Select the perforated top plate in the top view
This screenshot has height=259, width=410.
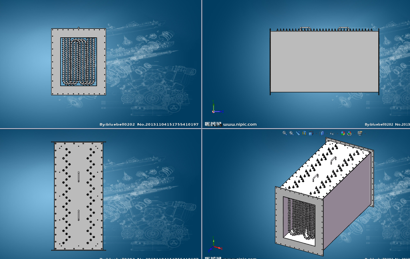tap(79, 196)
